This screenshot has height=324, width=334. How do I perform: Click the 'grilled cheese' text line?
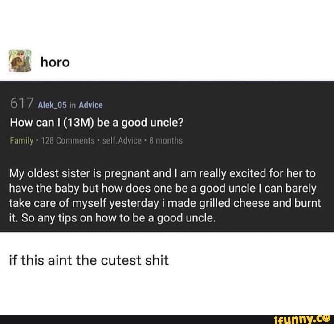(165, 203)
